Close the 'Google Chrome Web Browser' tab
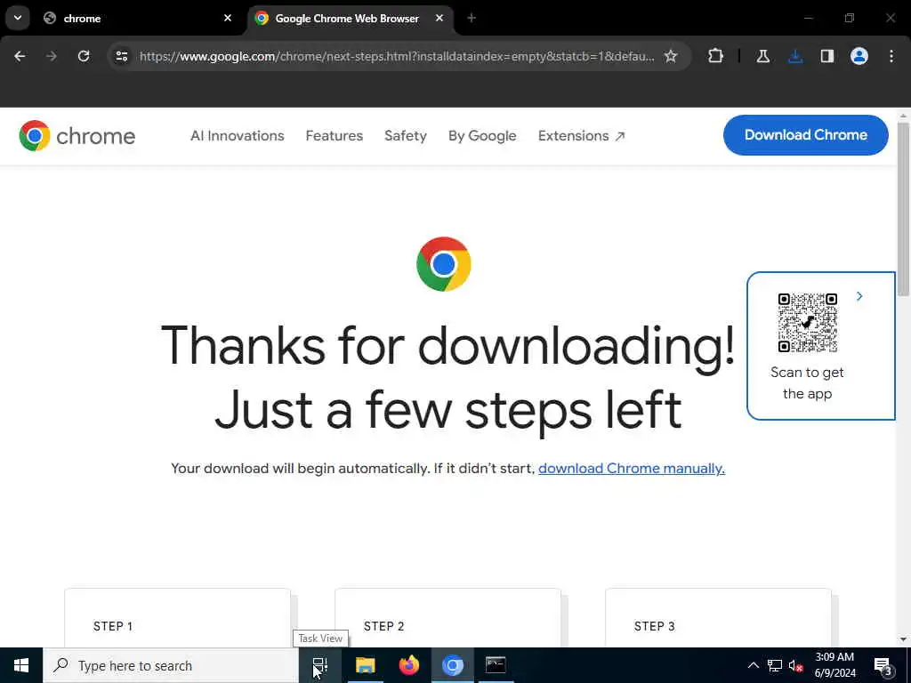Image resolution: width=911 pixels, height=683 pixels. tap(439, 18)
